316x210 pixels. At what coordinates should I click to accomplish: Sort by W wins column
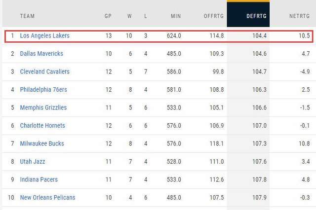[x=129, y=16]
